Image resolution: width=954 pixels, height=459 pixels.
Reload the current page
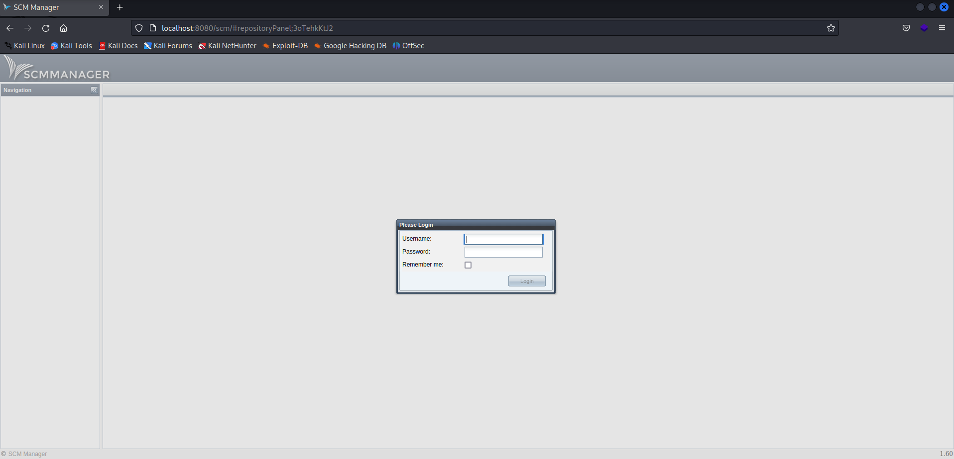point(45,28)
